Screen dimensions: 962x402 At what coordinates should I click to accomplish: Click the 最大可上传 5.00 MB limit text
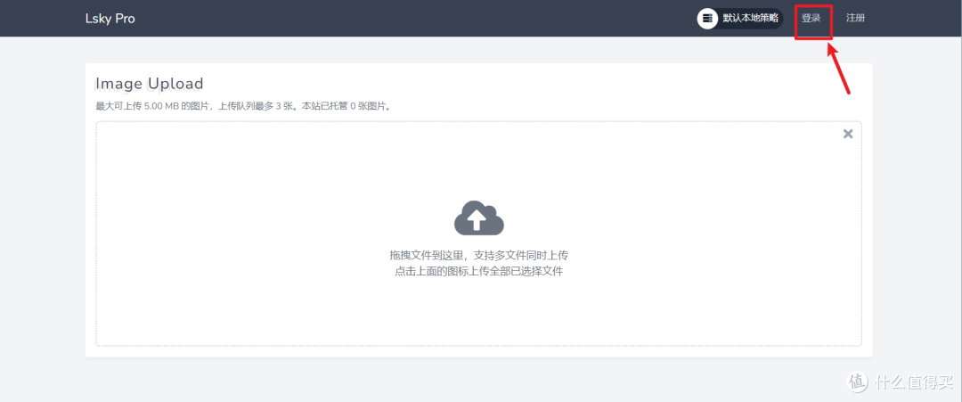pyautogui.click(x=244, y=106)
